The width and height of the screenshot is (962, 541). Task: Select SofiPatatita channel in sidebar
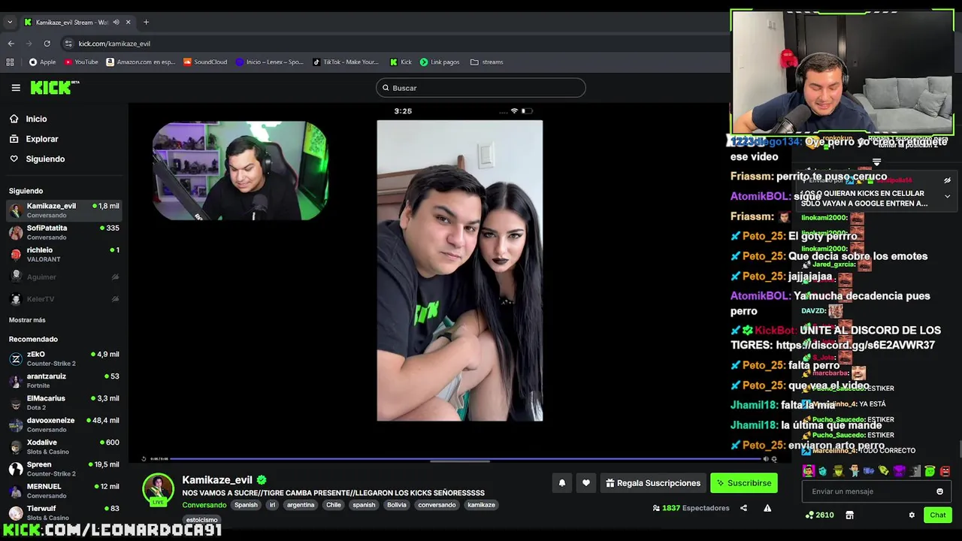click(64, 232)
